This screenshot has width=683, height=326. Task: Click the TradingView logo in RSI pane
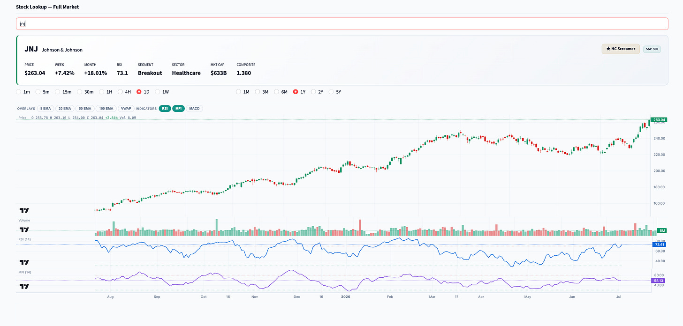point(24,262)
